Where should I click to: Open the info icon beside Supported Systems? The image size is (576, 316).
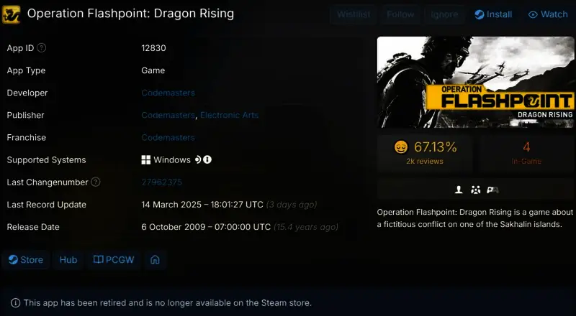[x=207, y=159]
